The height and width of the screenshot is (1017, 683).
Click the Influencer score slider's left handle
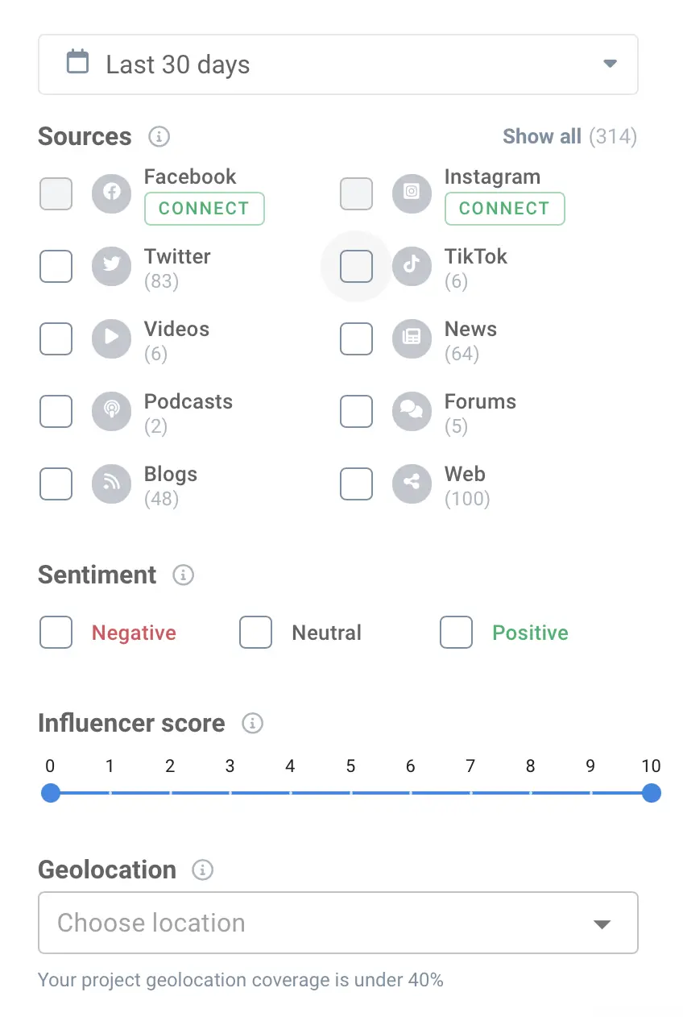point(51,793)
